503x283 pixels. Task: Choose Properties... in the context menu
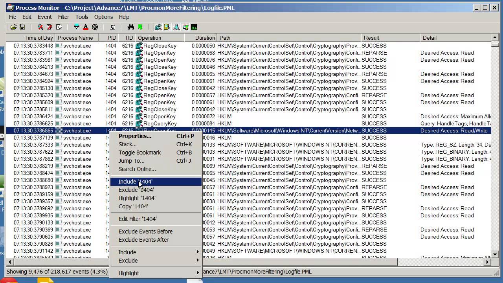point(156,136)
